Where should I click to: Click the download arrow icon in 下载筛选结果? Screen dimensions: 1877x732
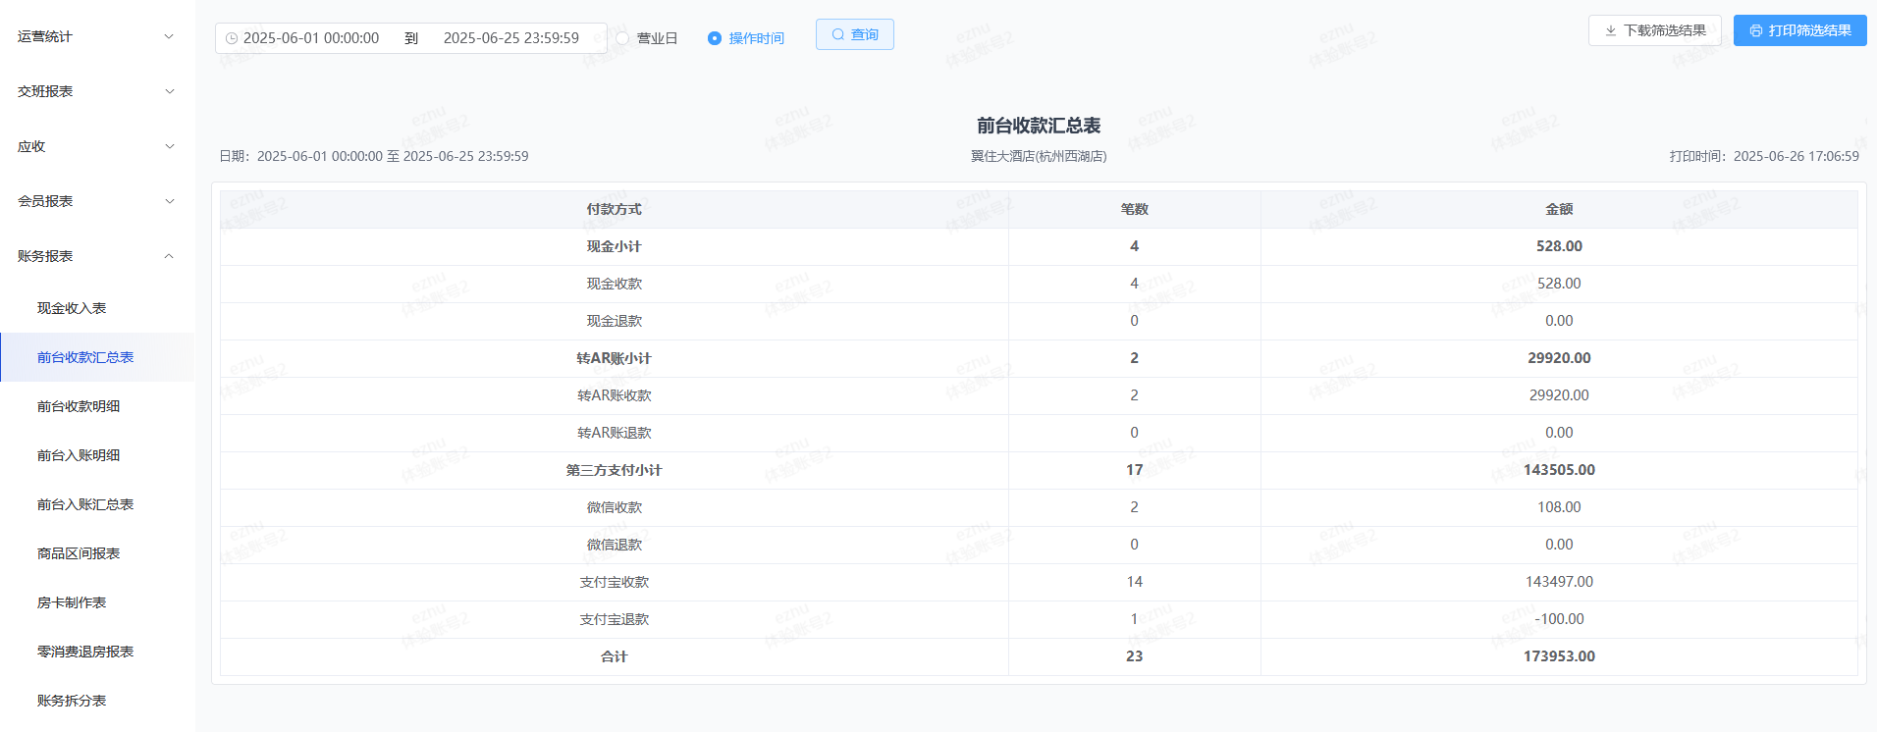(1610, 30)
